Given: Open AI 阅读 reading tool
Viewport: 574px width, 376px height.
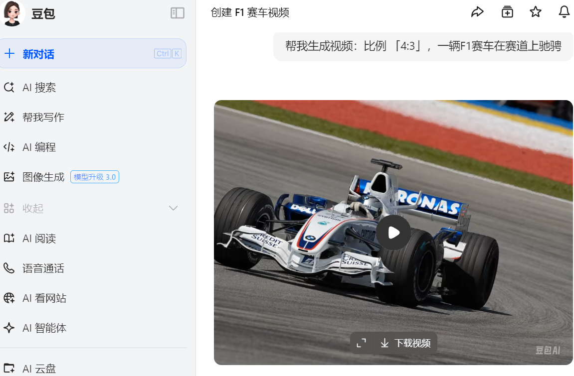Looking at the screenshot, I should pos(39,239).
